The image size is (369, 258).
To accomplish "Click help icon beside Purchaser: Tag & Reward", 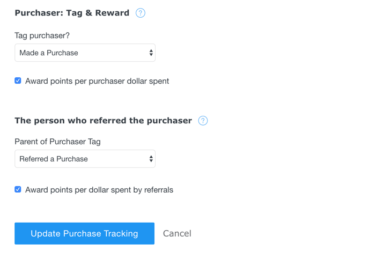I will [x=141, y=13].
